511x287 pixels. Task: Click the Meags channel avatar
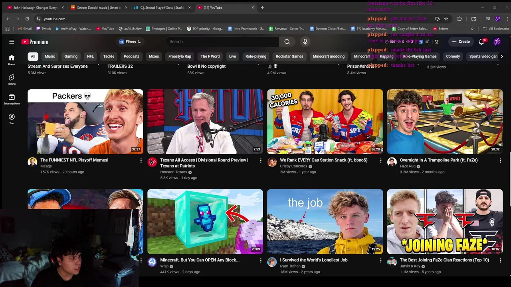[x=32, y=162]
